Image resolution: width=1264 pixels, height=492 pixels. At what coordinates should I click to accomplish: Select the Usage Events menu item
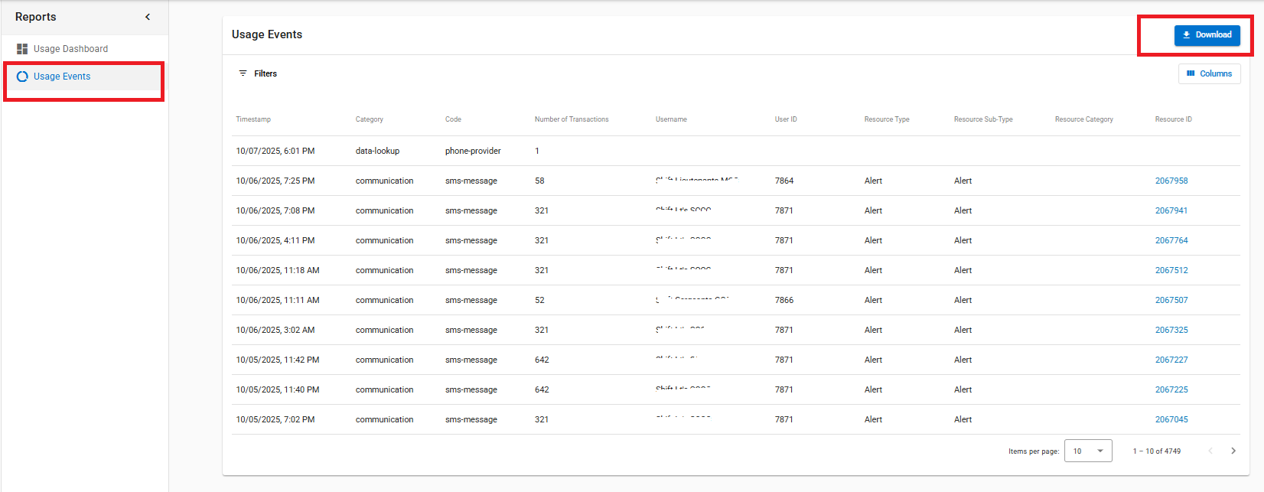pos(62,77)
